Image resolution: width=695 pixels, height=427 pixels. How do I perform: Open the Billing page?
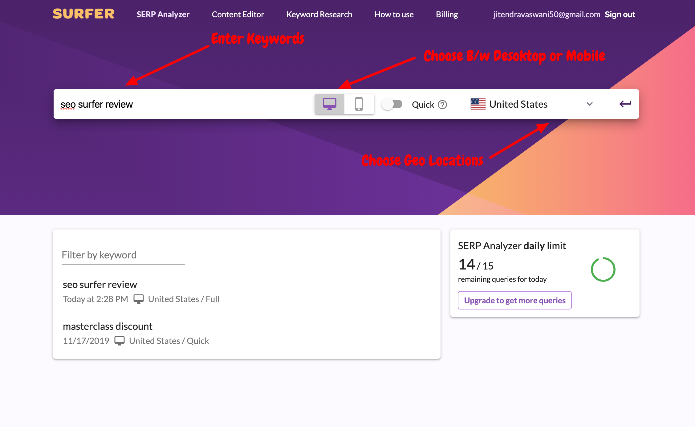click(x=447, y=14)
